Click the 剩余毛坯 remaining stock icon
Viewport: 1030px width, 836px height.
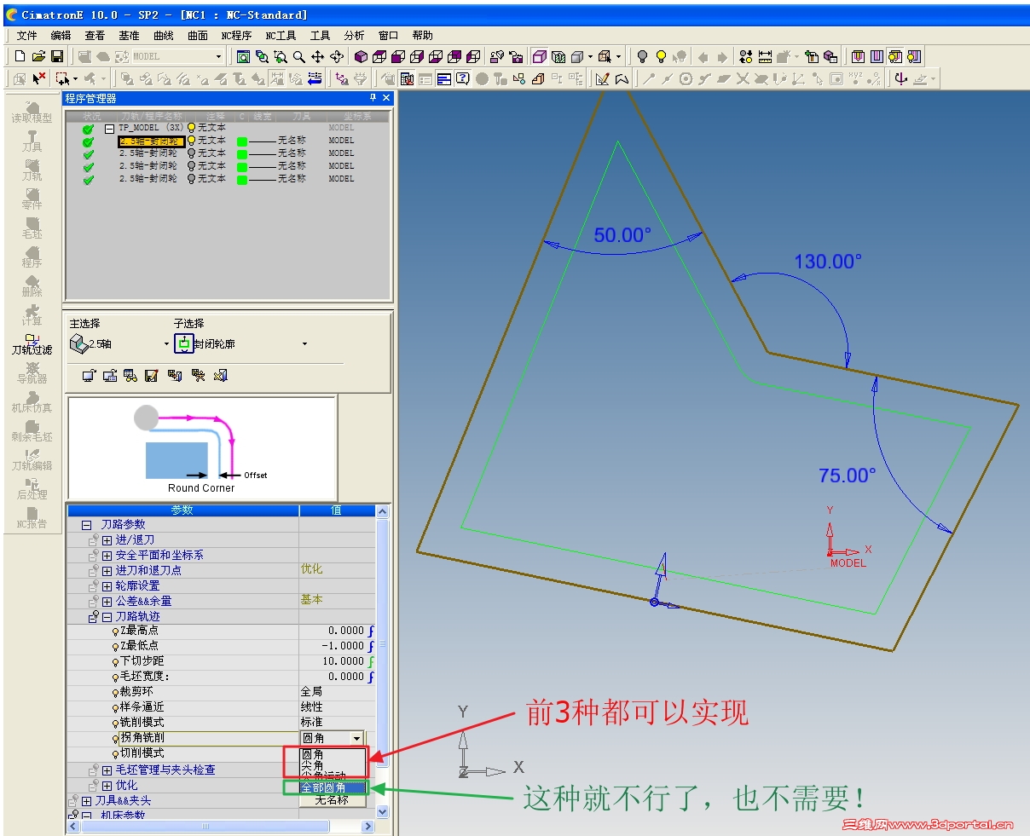[32, 430]
